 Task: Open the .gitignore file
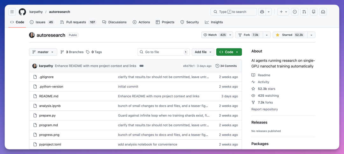[46, 77]
